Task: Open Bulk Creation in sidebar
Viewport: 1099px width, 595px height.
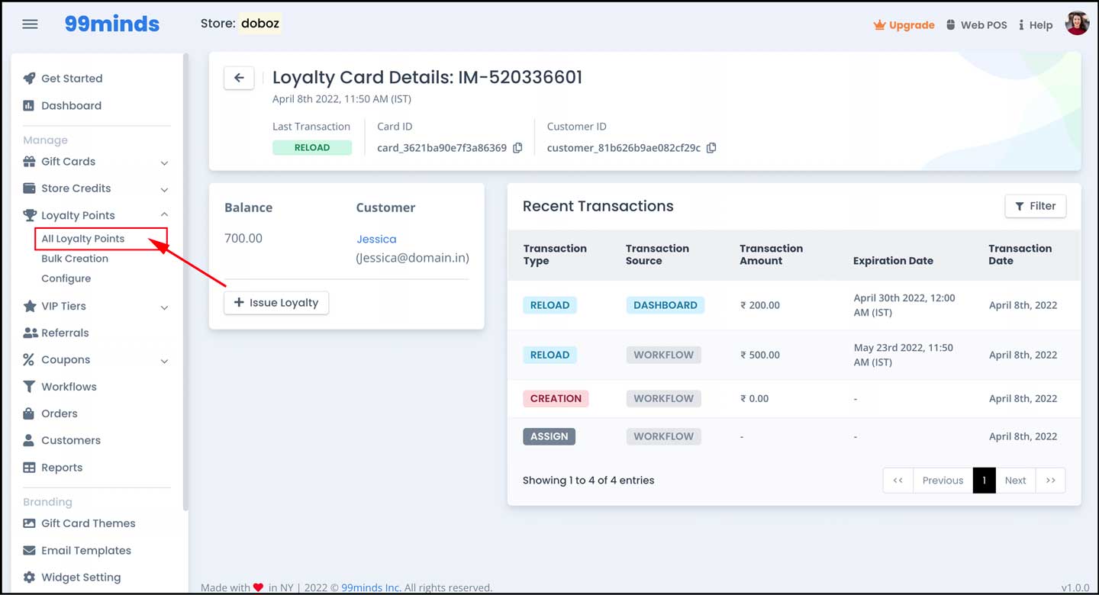Action: click(x=75, y=259)
